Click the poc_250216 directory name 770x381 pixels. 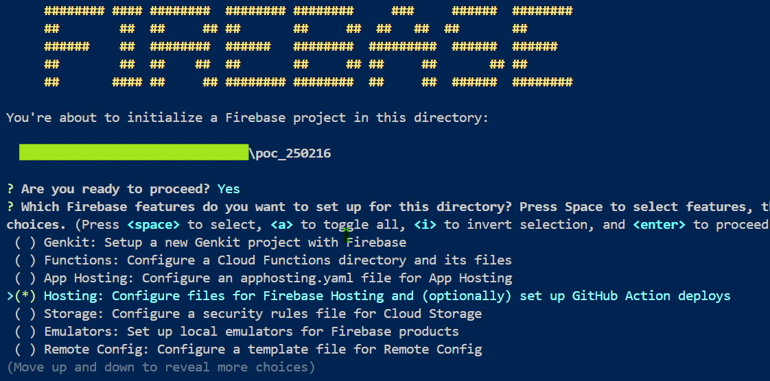pyautogui.click(x=293, y=153)
